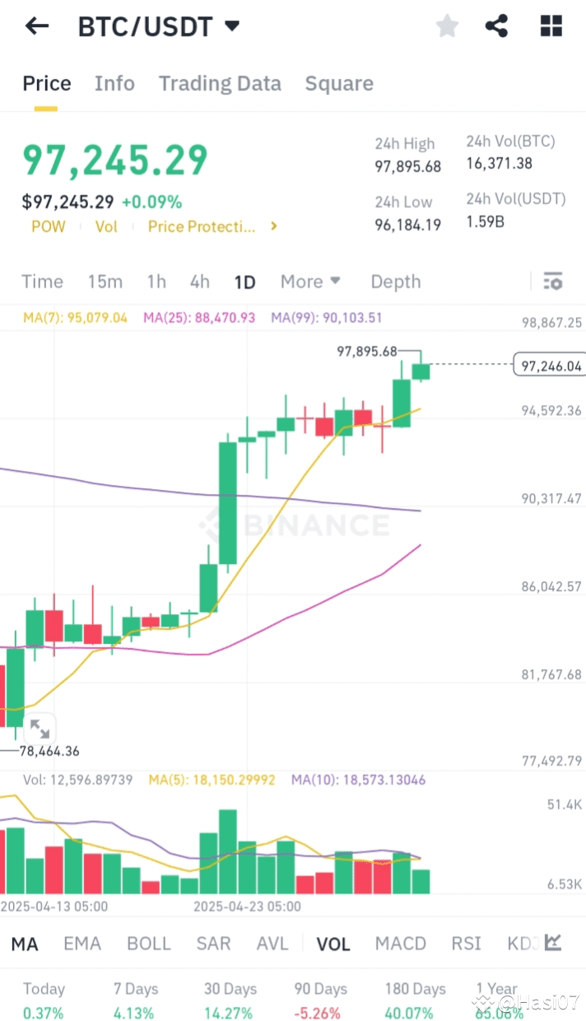Viewport: 586px width, 1021px height.
Task: Tap the share icon
Action: tap(496, 26)
